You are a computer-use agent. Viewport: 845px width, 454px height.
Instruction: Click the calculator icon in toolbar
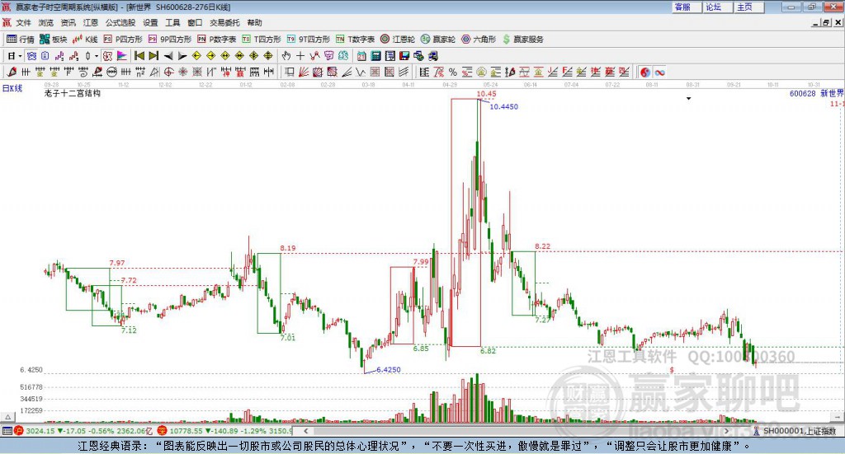[x=375, y=56]
